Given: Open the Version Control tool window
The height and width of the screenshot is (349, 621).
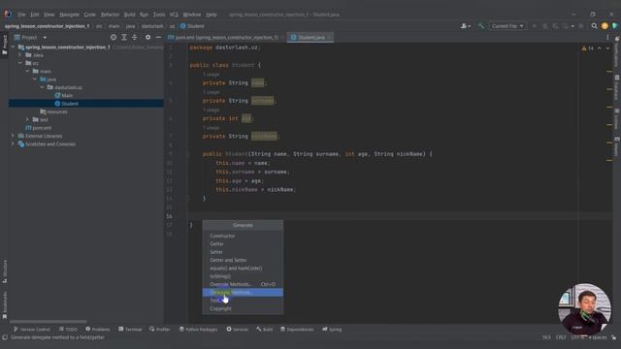Looking at the screenshot, I should (32, 330).
